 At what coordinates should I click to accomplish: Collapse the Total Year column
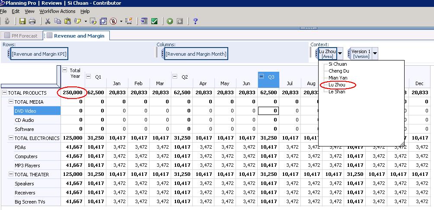65,70
